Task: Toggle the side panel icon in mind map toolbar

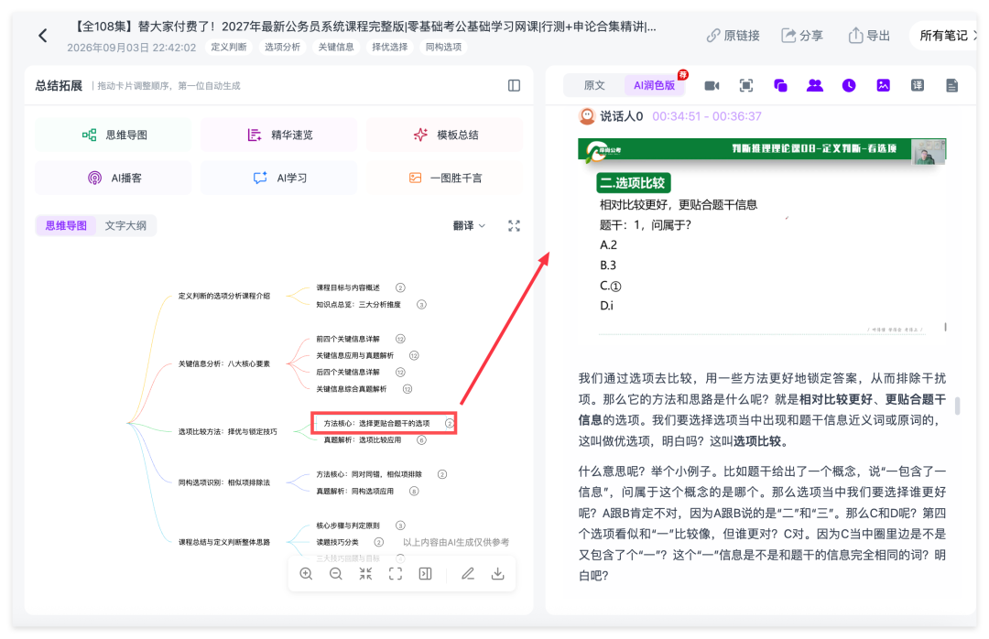Action: pos(425,573)
